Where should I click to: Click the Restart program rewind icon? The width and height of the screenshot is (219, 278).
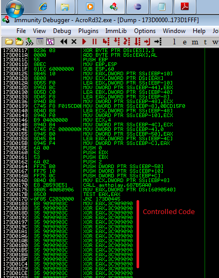tap(64, 42)
